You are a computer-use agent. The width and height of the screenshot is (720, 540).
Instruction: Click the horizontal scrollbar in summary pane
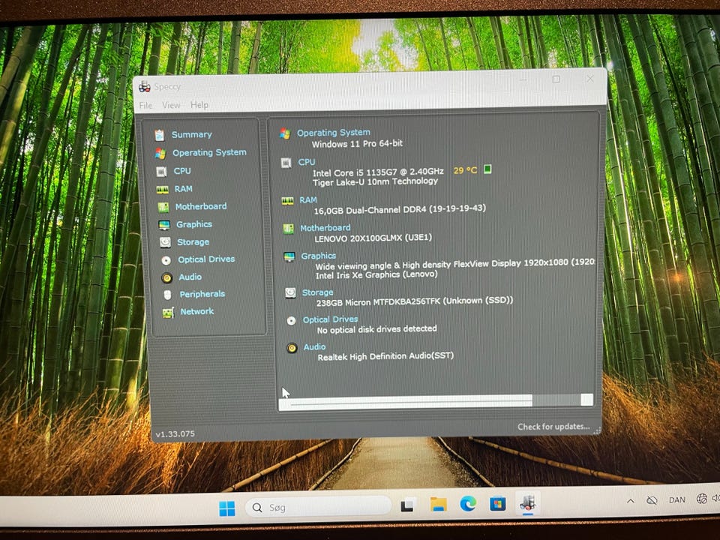(x=410, y=401)
